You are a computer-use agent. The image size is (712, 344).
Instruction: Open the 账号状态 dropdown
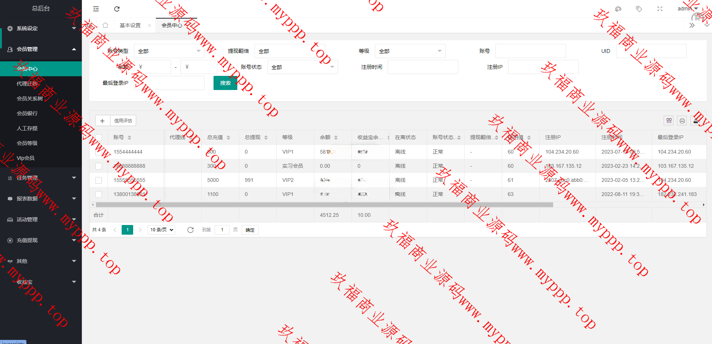tap(302, 67)
